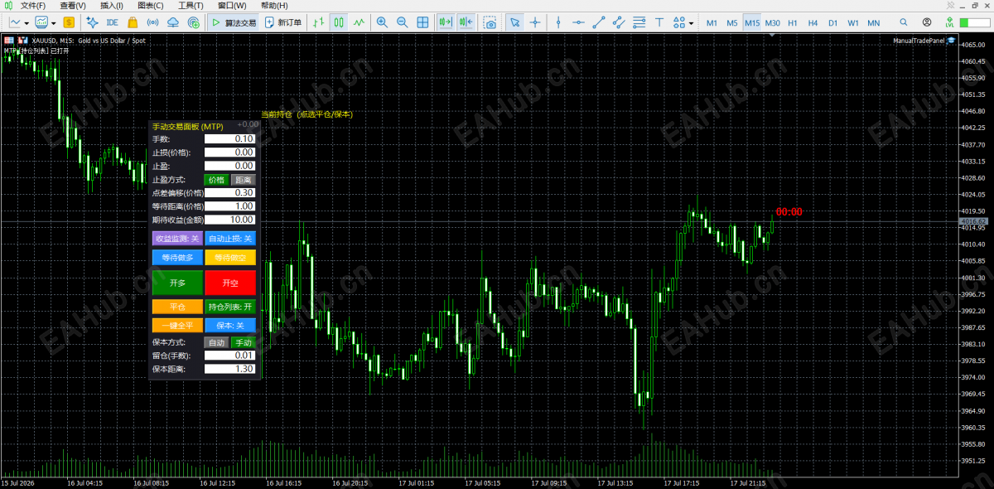
Task: Expand the chart type dropdown arrow
Action: (27, 23)
